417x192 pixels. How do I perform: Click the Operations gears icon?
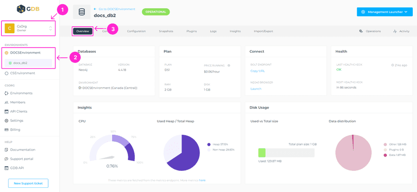[361, 31]
